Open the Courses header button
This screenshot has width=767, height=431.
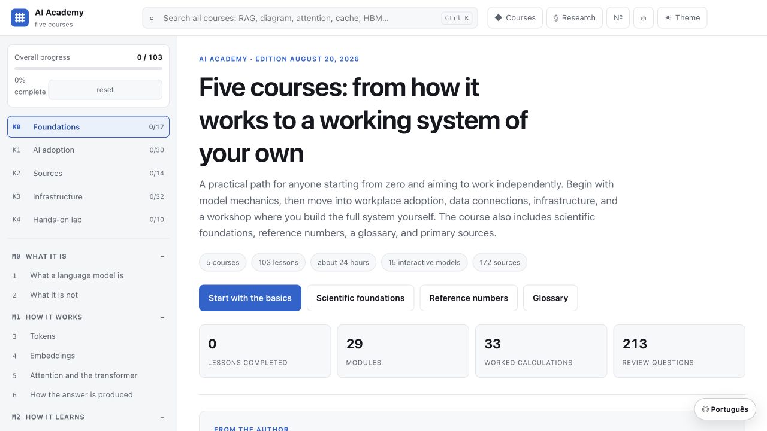pyautogui.click(x=515, y=18)
